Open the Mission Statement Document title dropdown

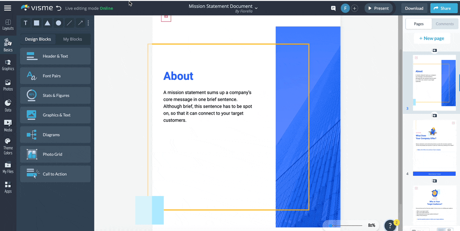click(256, 7)
